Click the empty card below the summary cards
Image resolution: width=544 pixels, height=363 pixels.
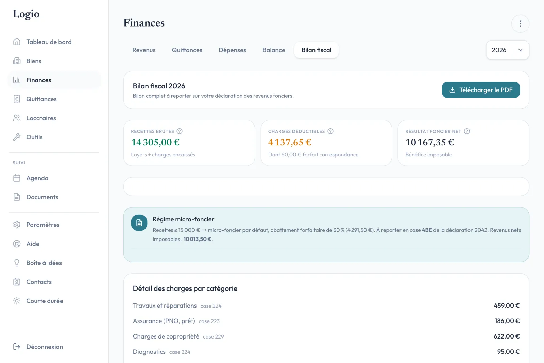[326, 186]
